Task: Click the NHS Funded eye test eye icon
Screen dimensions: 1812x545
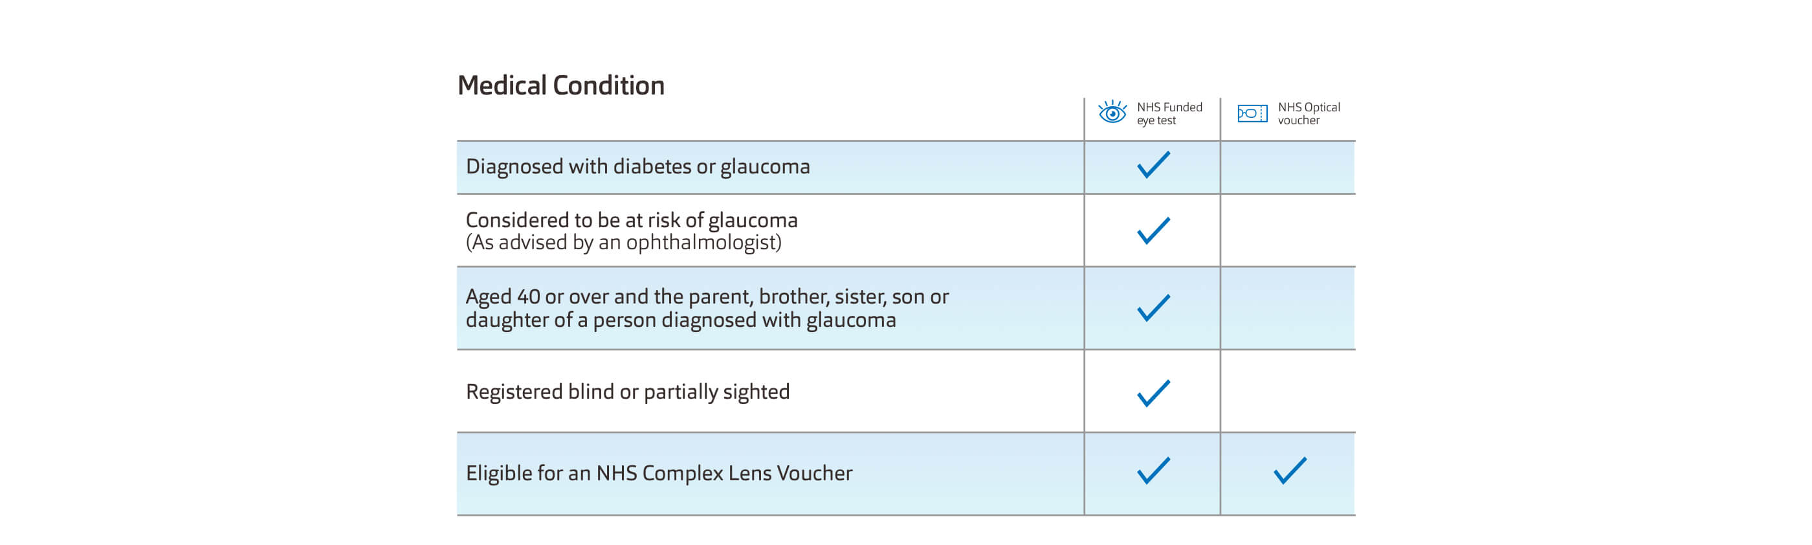Action: click(x=1112, y=113)
